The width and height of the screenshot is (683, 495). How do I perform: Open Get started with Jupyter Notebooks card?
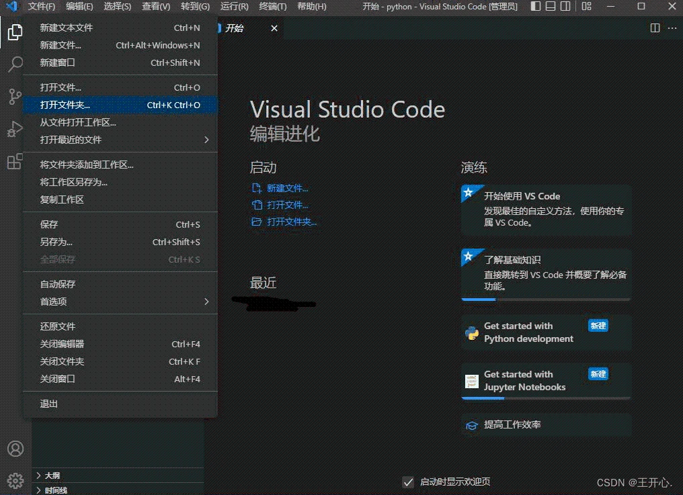547,381
